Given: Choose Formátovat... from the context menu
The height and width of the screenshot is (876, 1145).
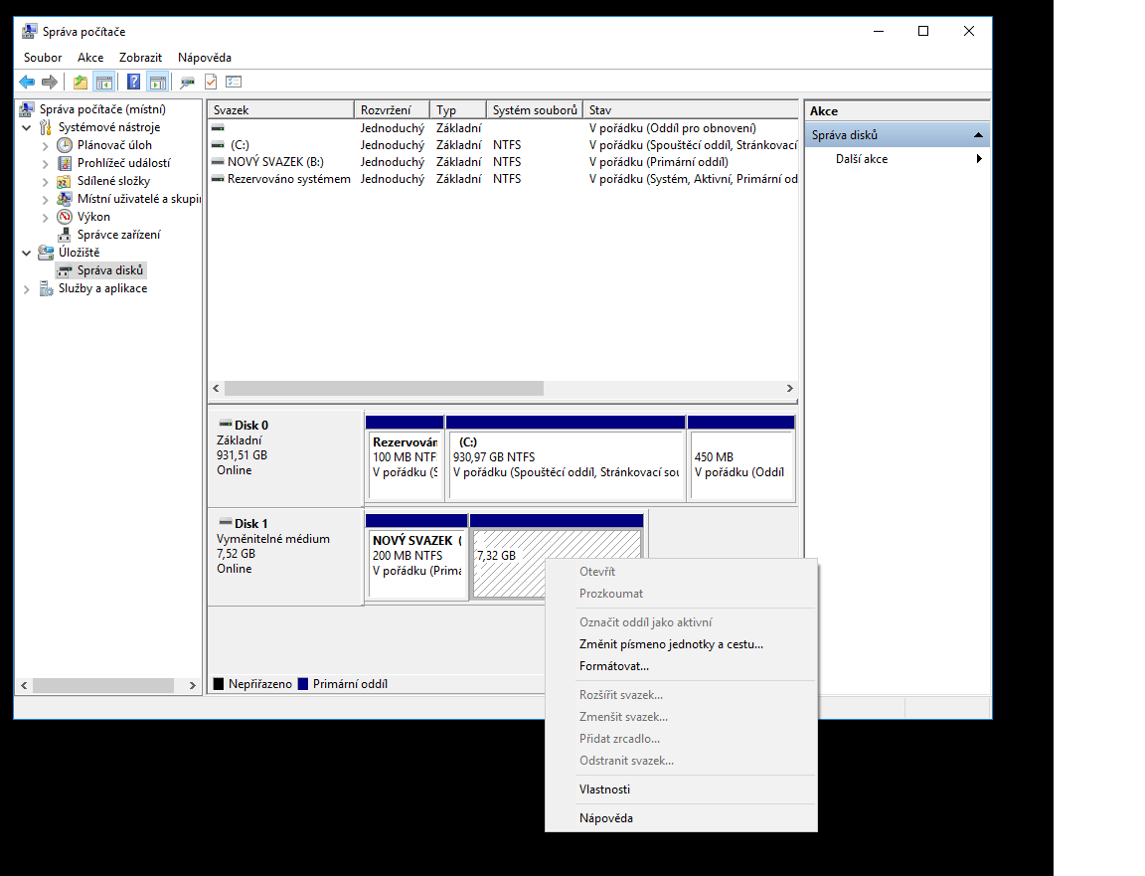Looking at the screenshot, I should pyautogui.click(x=613, y=666).
